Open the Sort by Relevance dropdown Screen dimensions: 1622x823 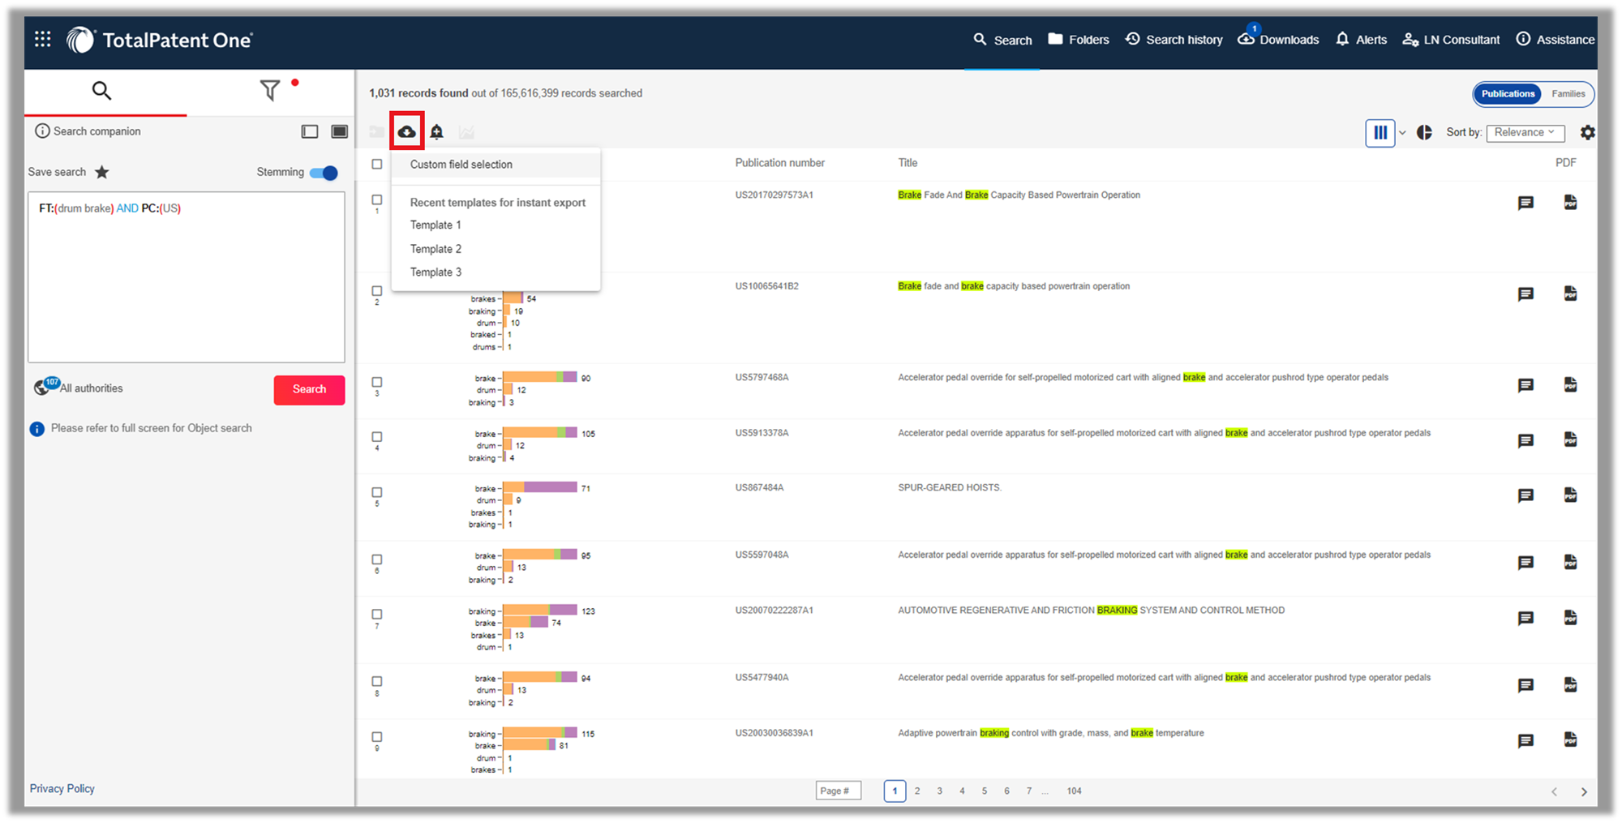pyautogui.click(x=1525, y=133)
